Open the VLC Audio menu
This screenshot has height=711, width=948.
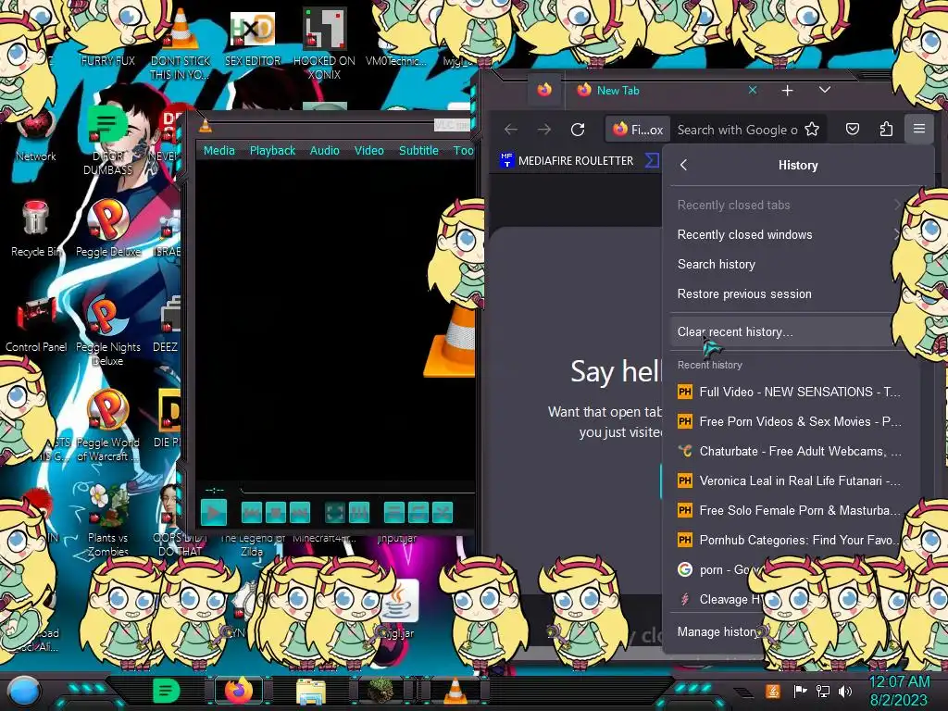tap(325, 151)
